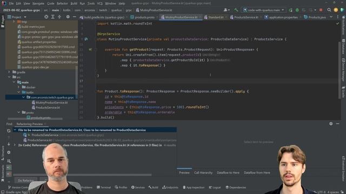The image size is (346, 194).
Task: Open Search Everywhere magnifier icon
Action: tap(329, 10)
